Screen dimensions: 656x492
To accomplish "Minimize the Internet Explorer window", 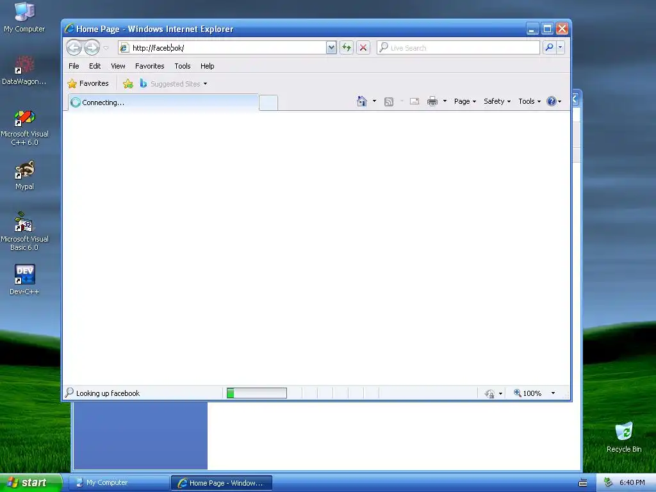I will pyautogui.click(x=532, y=28).
